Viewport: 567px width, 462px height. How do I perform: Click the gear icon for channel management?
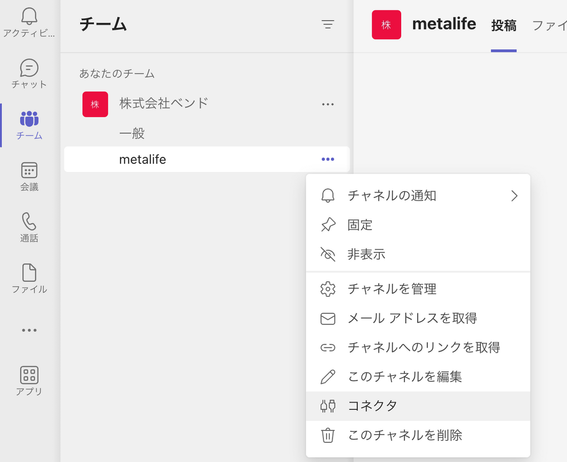pos(328,289)
